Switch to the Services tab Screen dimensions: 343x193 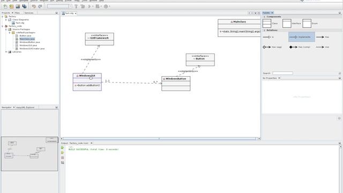coord(29,13)
